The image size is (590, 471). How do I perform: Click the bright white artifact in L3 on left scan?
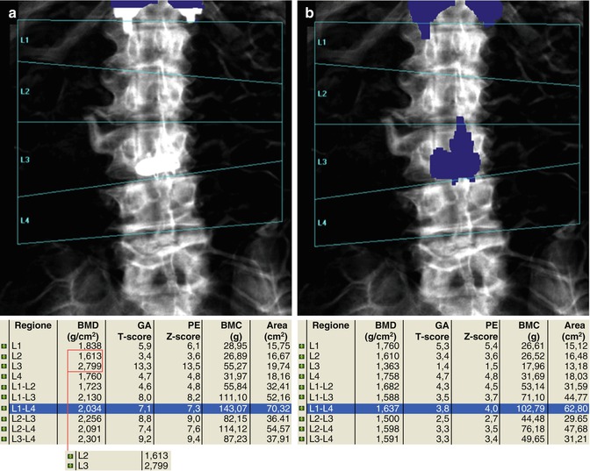[x=157, y=163]
